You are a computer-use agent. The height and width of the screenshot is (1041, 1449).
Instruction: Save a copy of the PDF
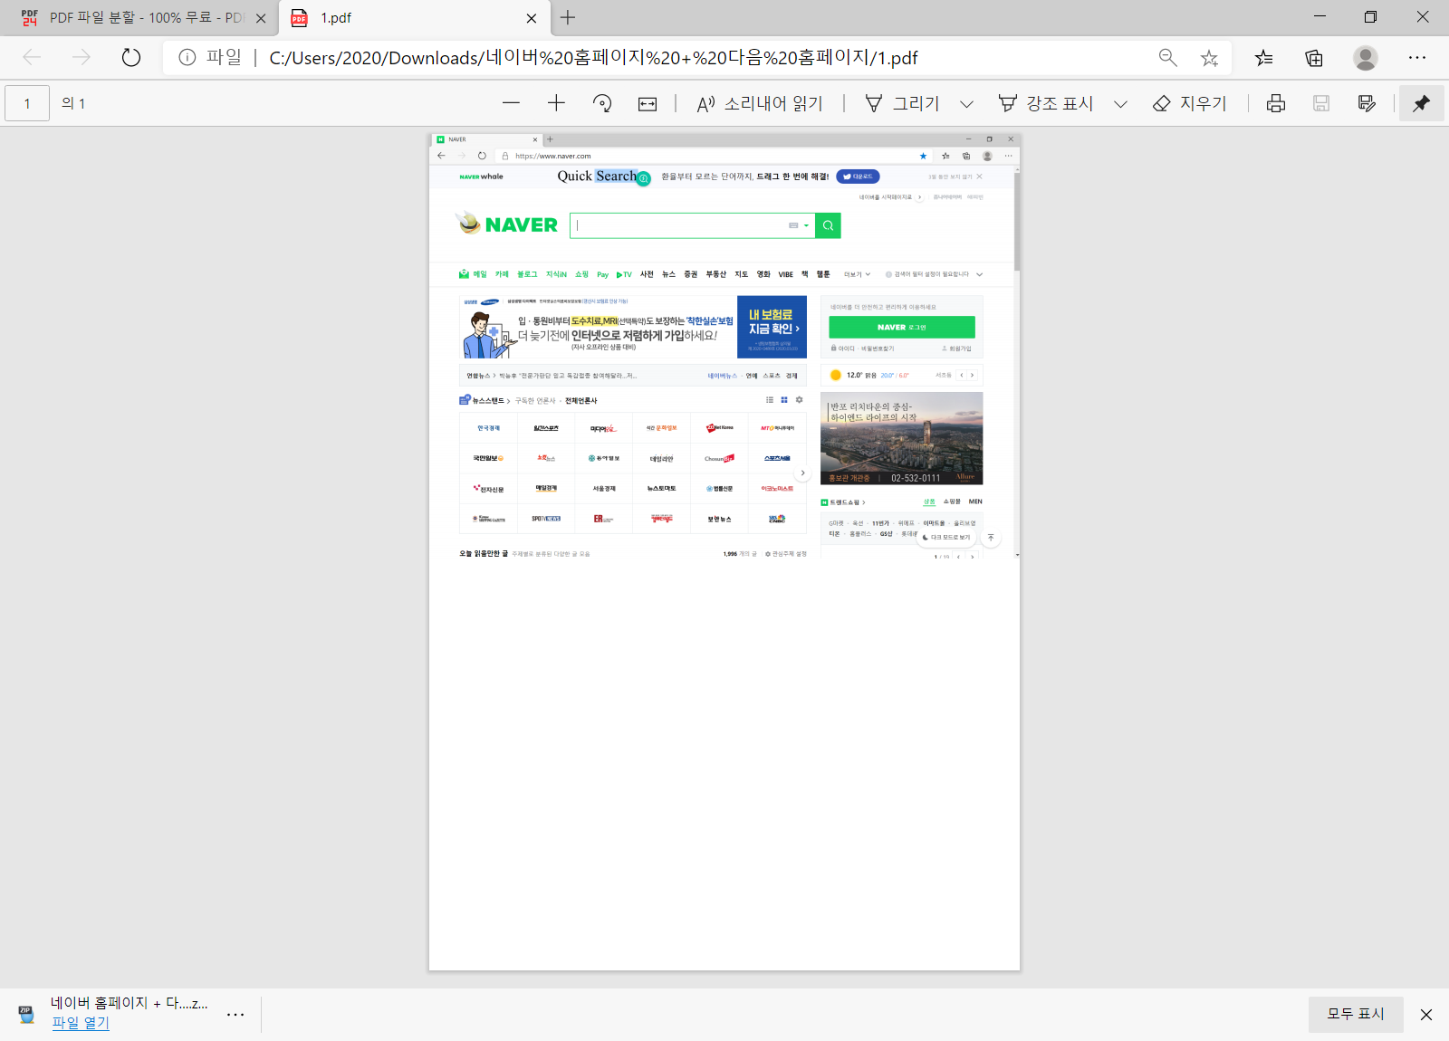point(1320,103)
